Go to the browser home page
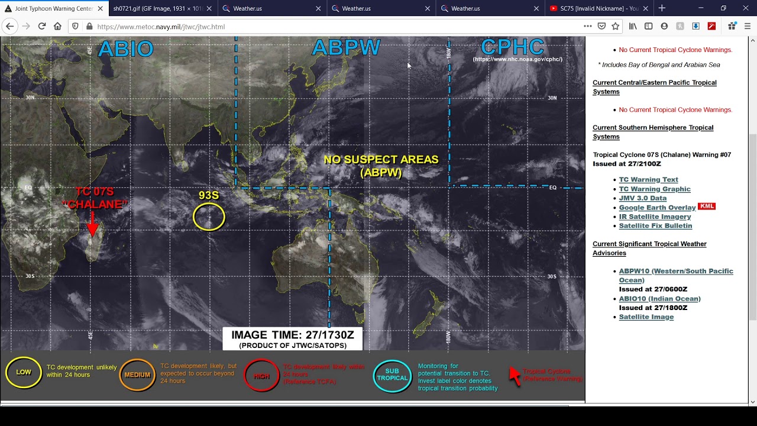This screenshot has height=426, width=757. pos(57,26)
